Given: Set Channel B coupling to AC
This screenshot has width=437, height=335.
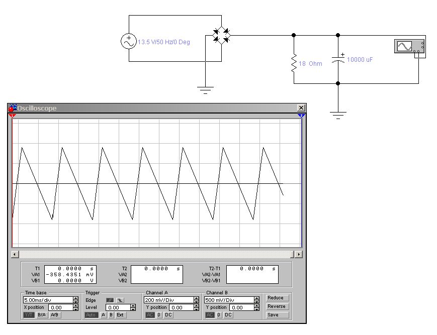Looking at the screenshot, I should [210, 315].
